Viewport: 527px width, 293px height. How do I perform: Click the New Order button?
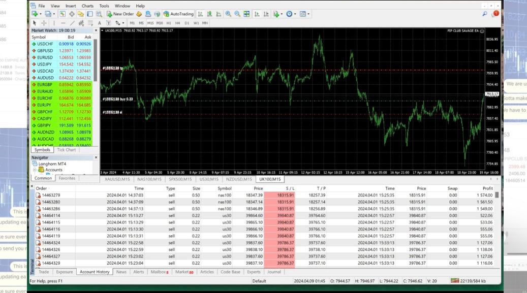(120, 14)
